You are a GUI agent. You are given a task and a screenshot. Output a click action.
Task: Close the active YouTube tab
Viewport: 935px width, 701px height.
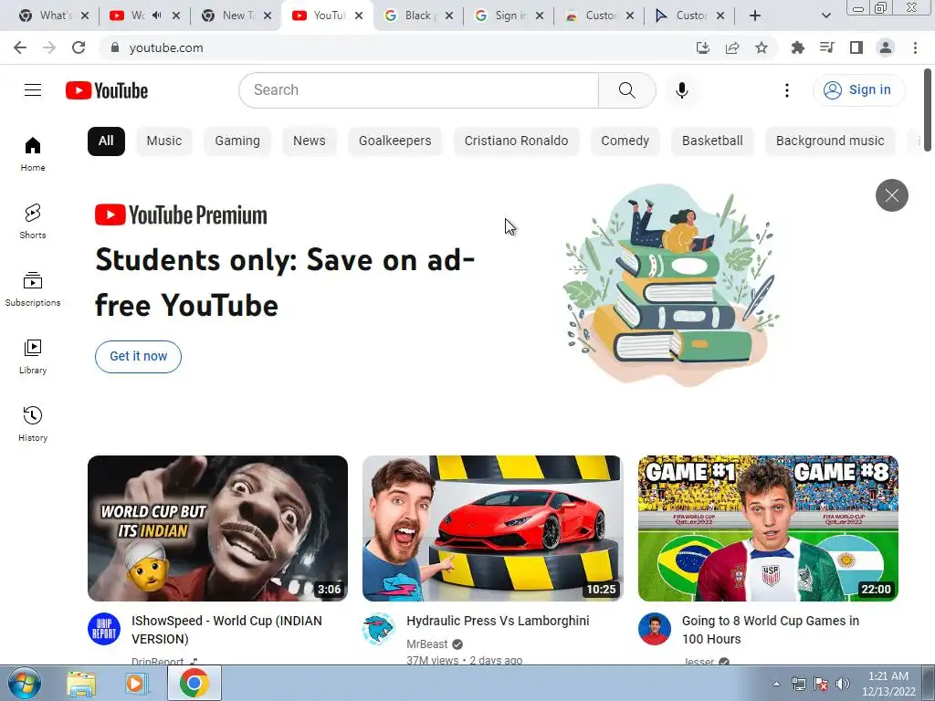(358, 16)
